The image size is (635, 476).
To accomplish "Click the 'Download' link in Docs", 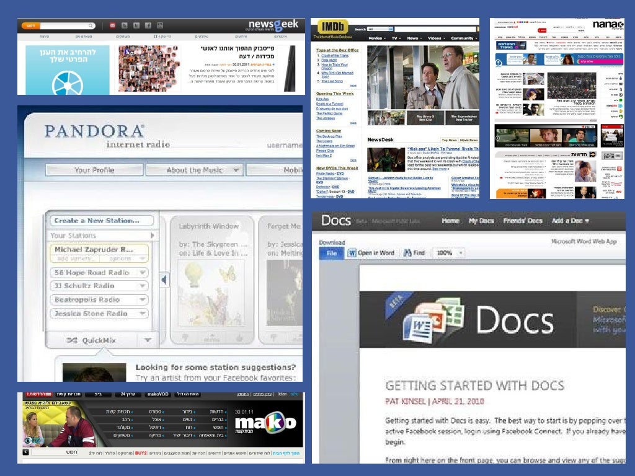I will coord(332,242).
